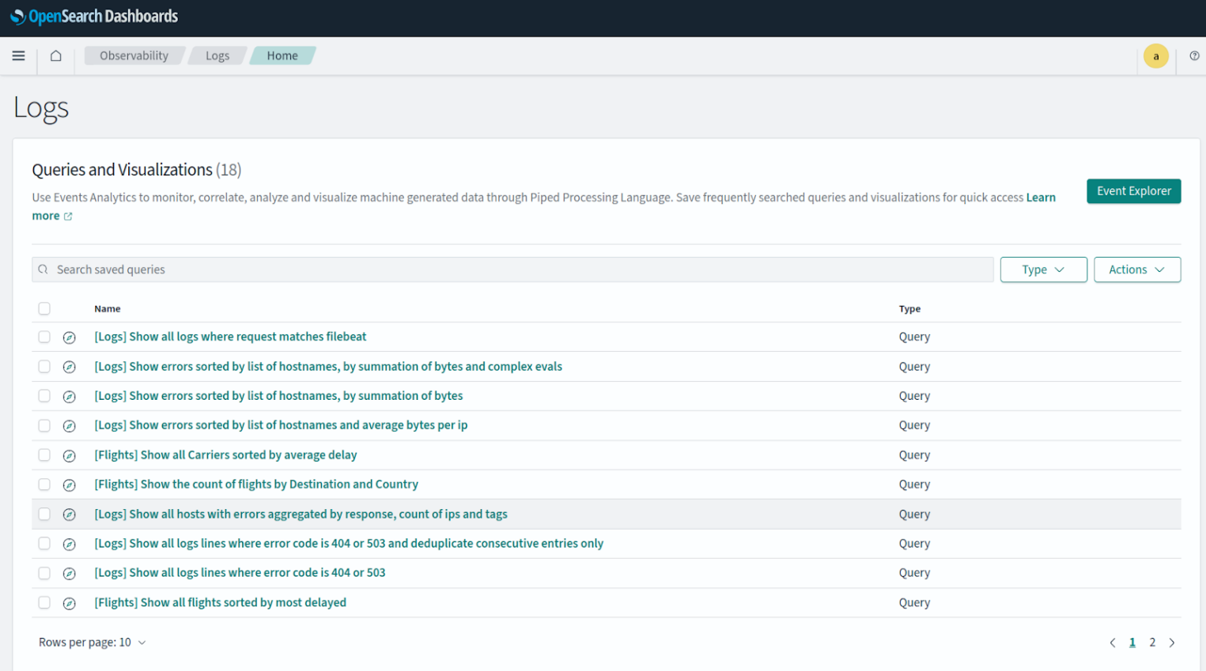Click the user avatar labeled 'a'
This screenshot has height=671, width=1206.
point(1156,55)
